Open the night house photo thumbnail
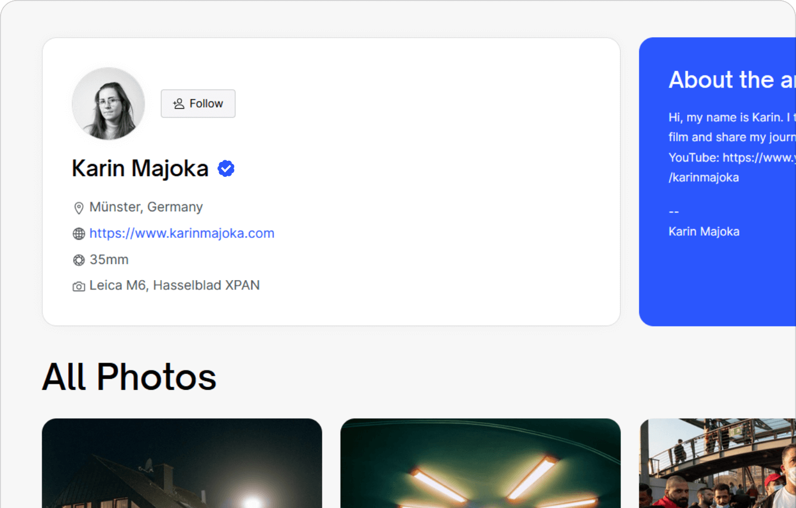The image size is (796, 508). 182,463
